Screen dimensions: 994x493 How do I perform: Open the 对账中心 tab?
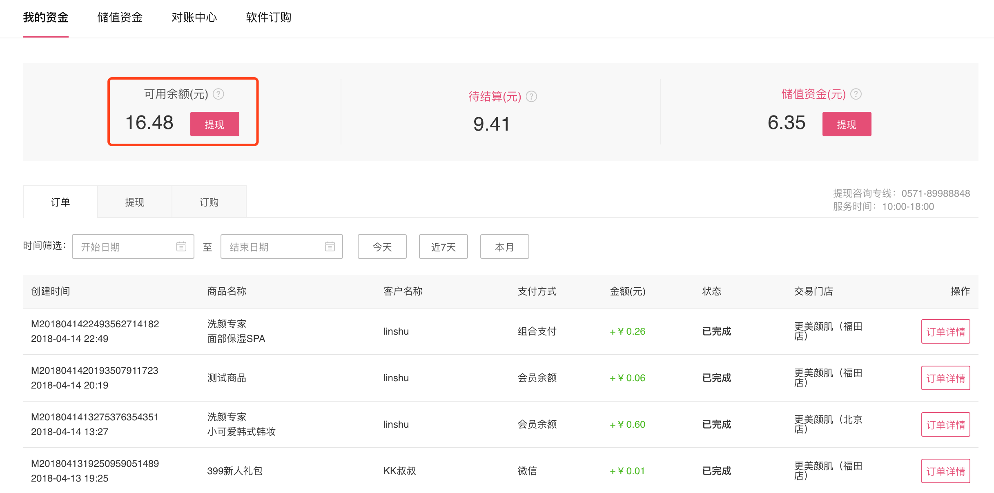coord(194,18)
